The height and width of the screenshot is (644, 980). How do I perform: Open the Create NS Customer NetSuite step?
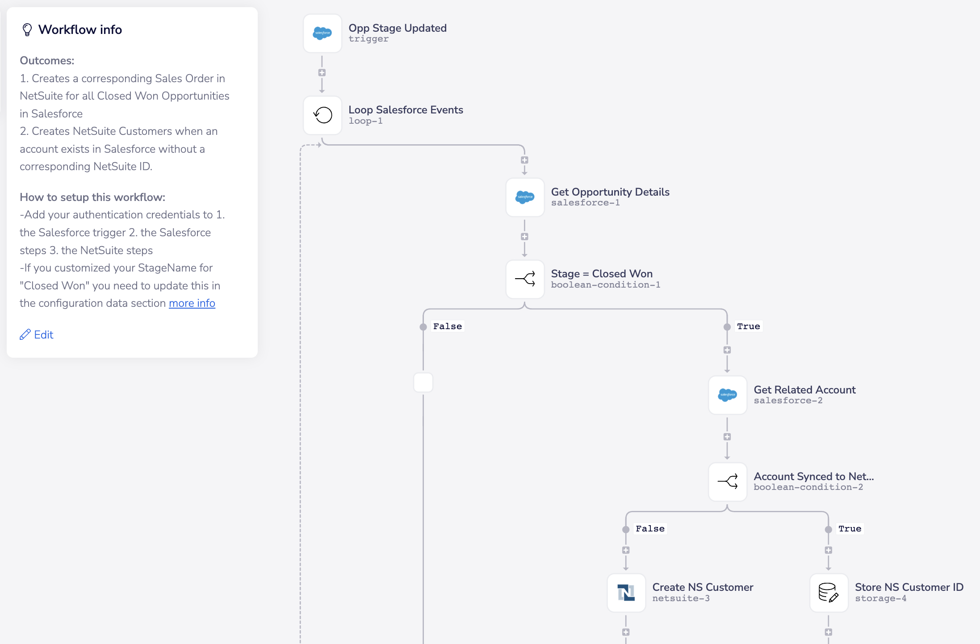click(x=626, y=592)
